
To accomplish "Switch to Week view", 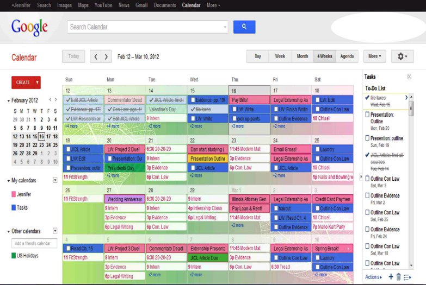I will pyautogui.click(x=280, y=56).
